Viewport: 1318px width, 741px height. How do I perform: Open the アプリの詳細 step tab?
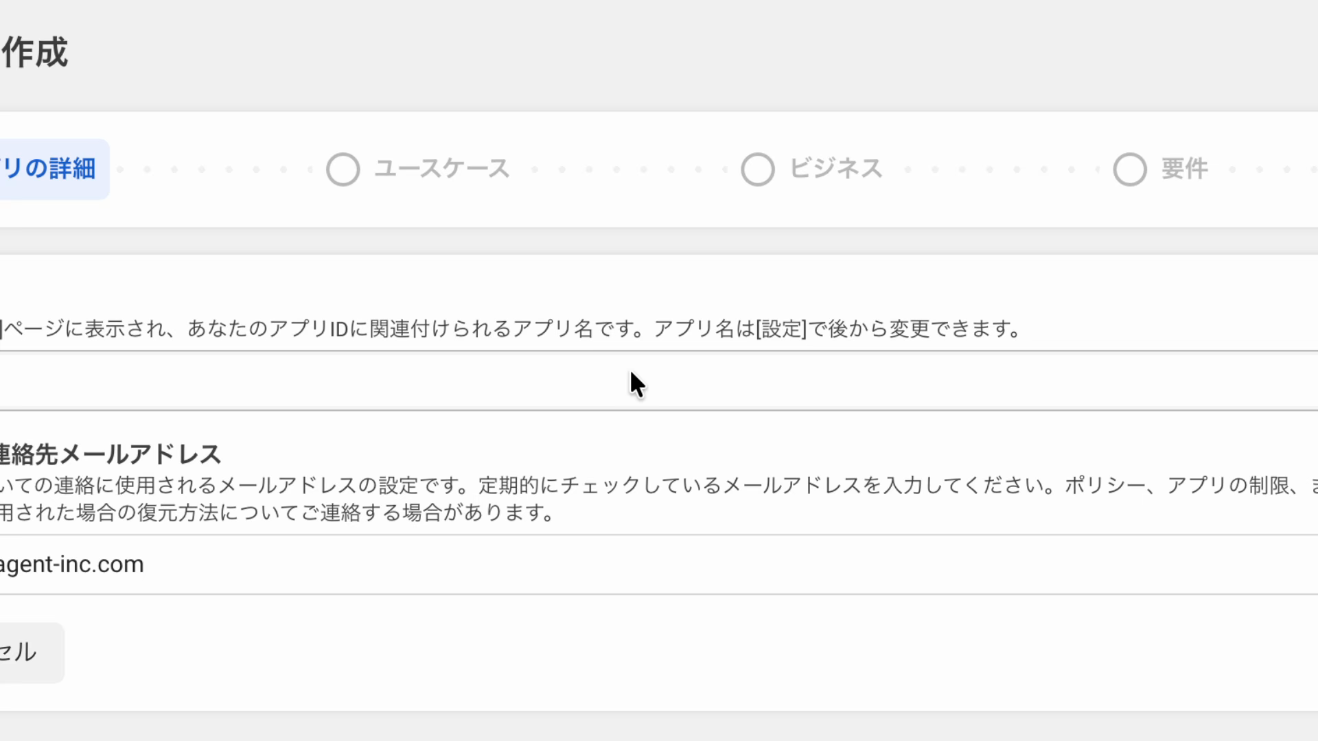[x=54, y=169]
